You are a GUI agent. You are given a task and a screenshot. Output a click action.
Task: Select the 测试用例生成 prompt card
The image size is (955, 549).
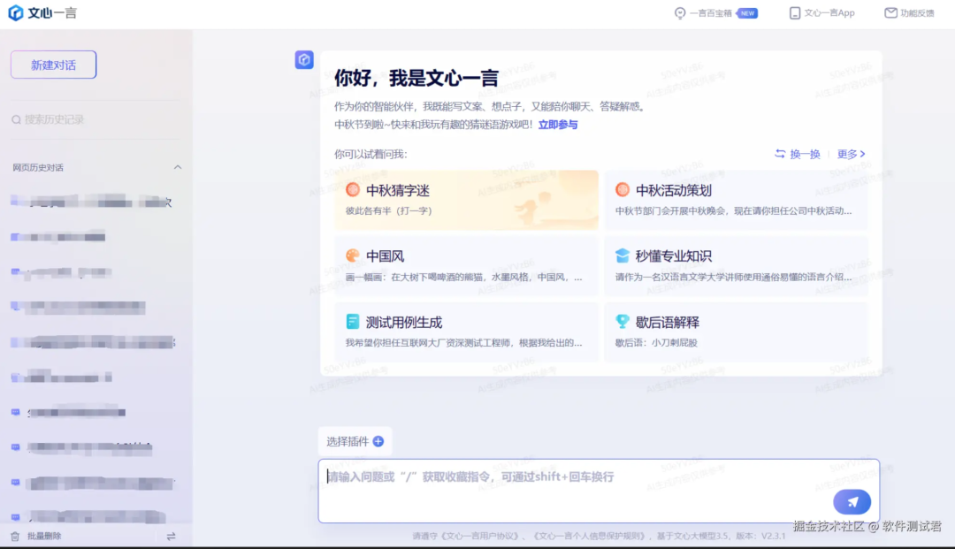466,332
